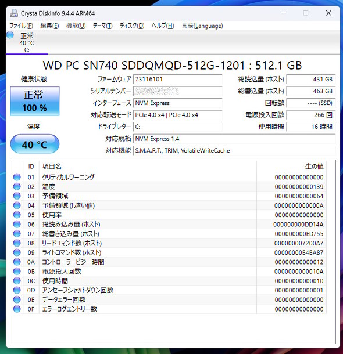Click status orb for 07 総書き込み量
Viewport: 343px width, 354px height.
click(17, 234)
